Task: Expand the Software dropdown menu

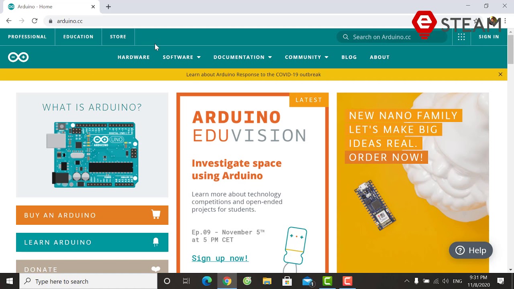Action: 182,57
